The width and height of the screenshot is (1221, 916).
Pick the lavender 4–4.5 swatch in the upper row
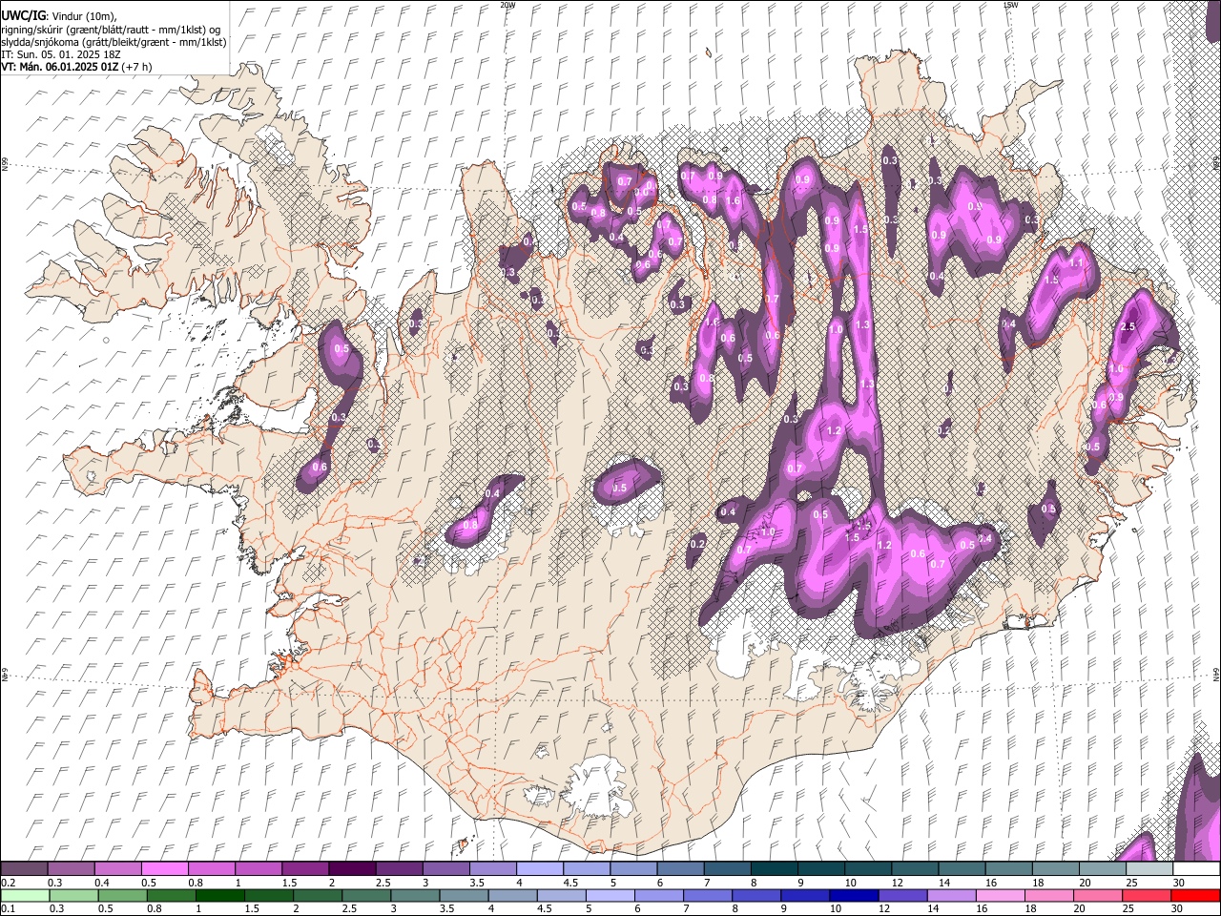click(539, 868)
